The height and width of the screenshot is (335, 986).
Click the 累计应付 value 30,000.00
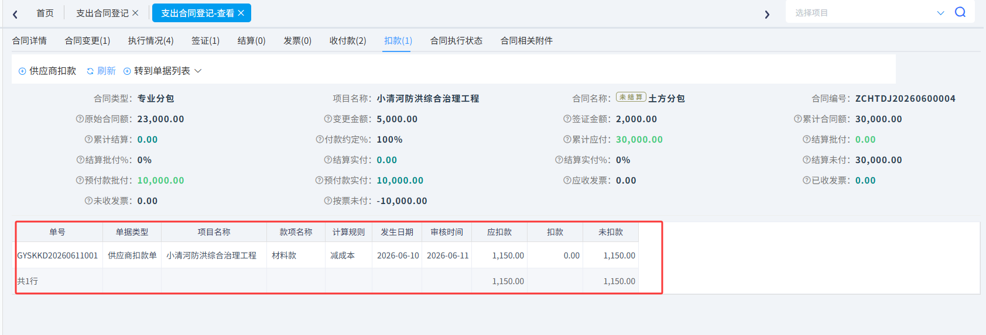click(639, 139)
